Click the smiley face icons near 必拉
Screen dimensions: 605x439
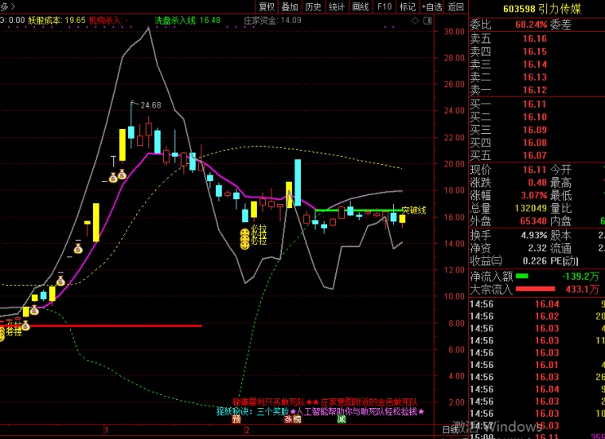coord(244,239)
